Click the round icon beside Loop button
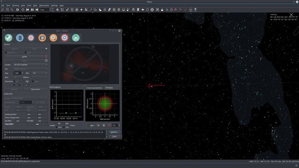Screen dimensions: 299x168 46,49
